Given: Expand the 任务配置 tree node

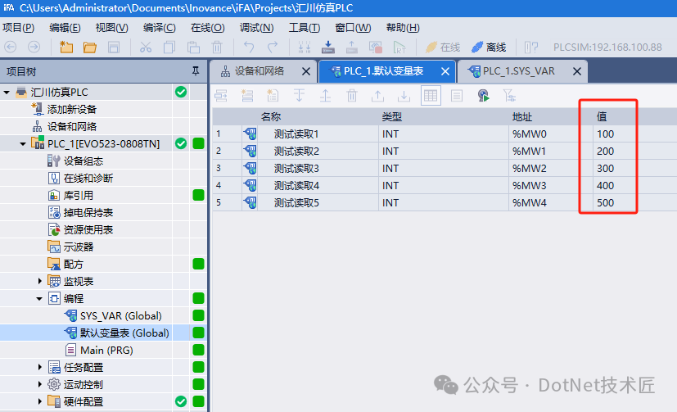Looking at the screenshot, I should (x=40, y=367).
